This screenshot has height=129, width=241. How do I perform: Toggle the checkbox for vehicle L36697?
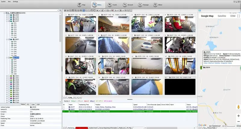9,39
